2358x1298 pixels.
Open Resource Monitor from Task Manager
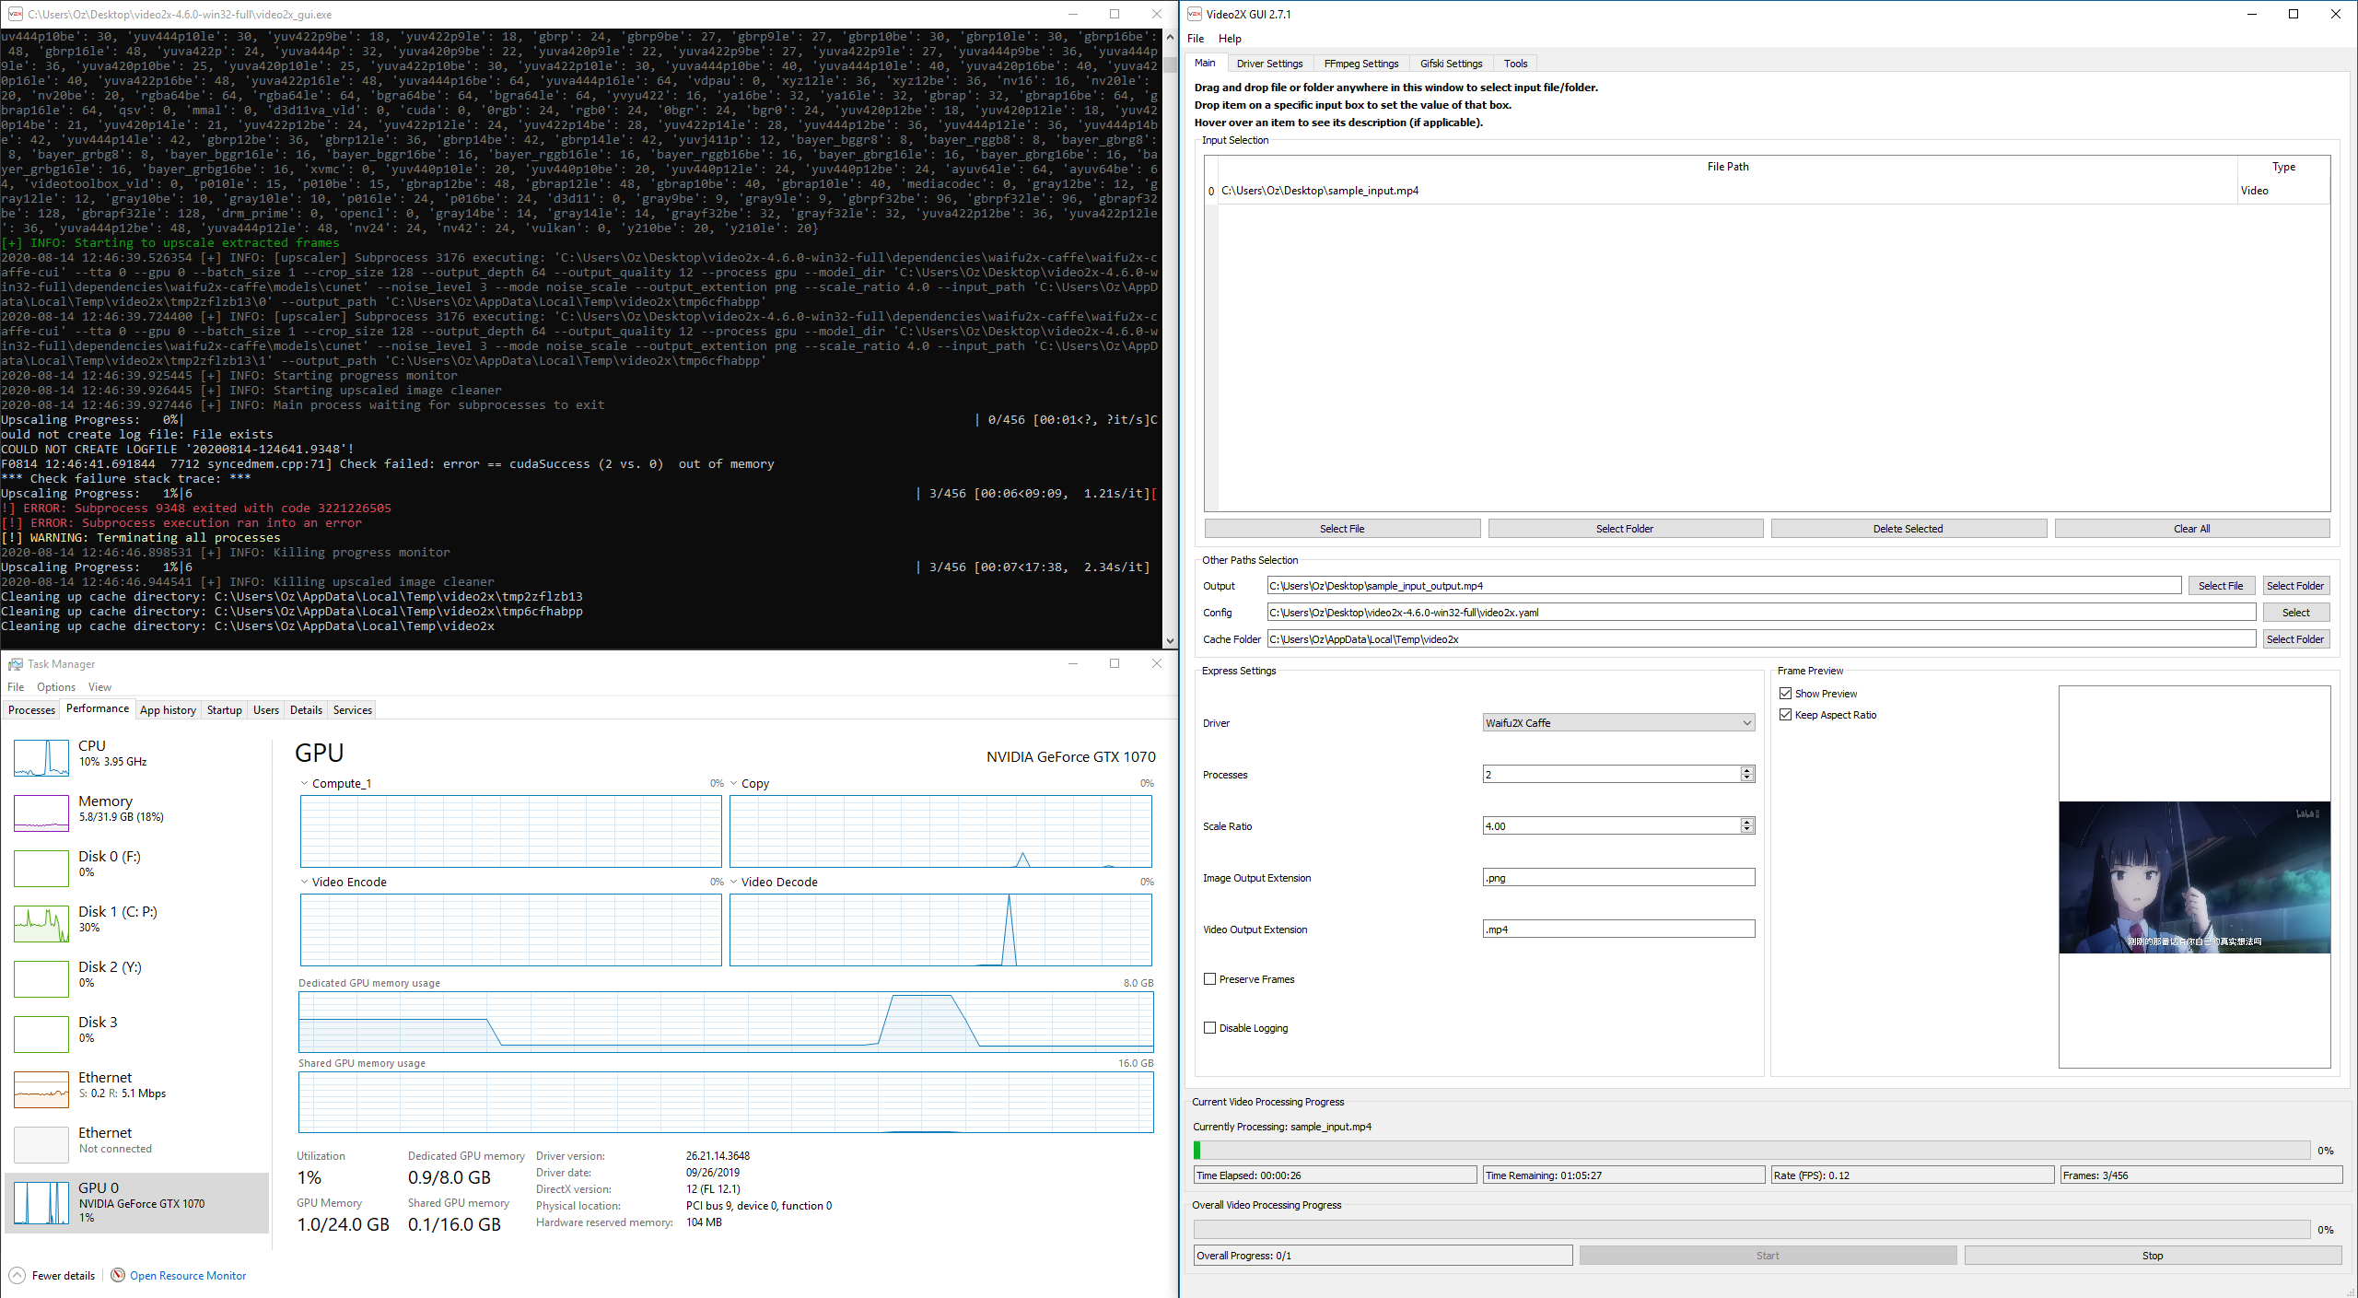tap(187, 1275)
